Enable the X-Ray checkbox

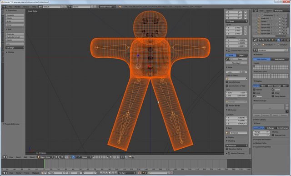tap(273, 93)
